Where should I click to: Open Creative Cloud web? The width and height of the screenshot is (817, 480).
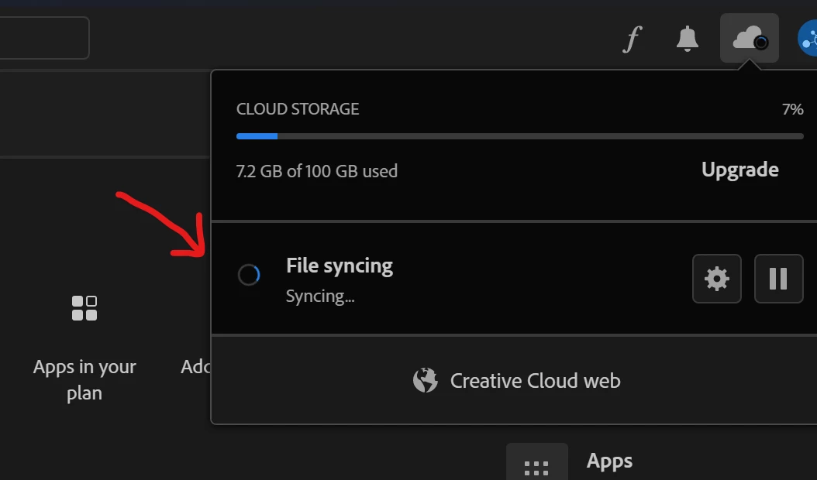pos(517,381)
